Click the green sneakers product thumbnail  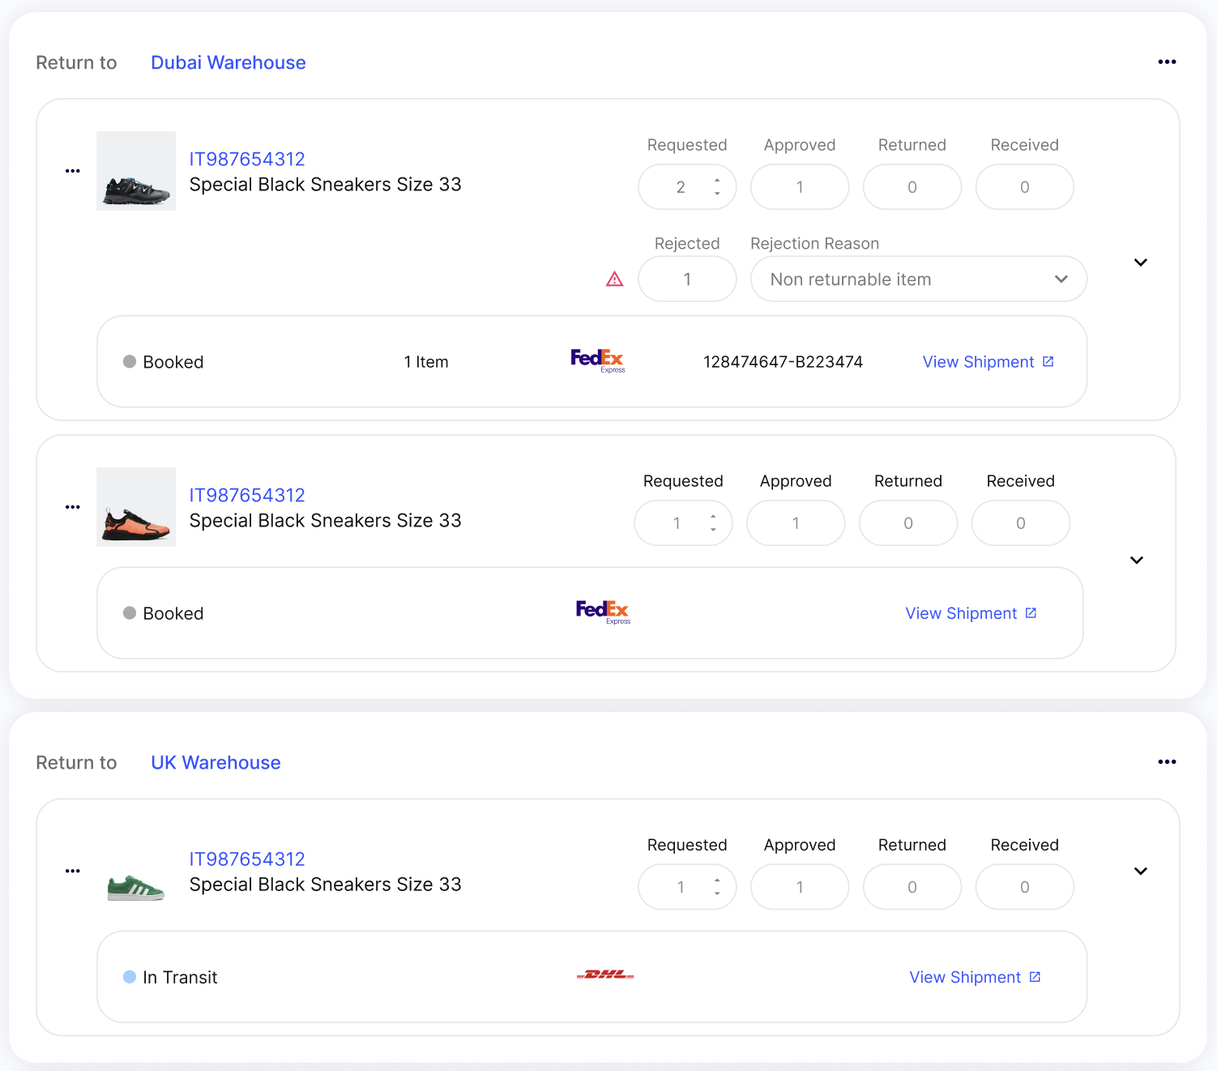click(x=136, y=886)
